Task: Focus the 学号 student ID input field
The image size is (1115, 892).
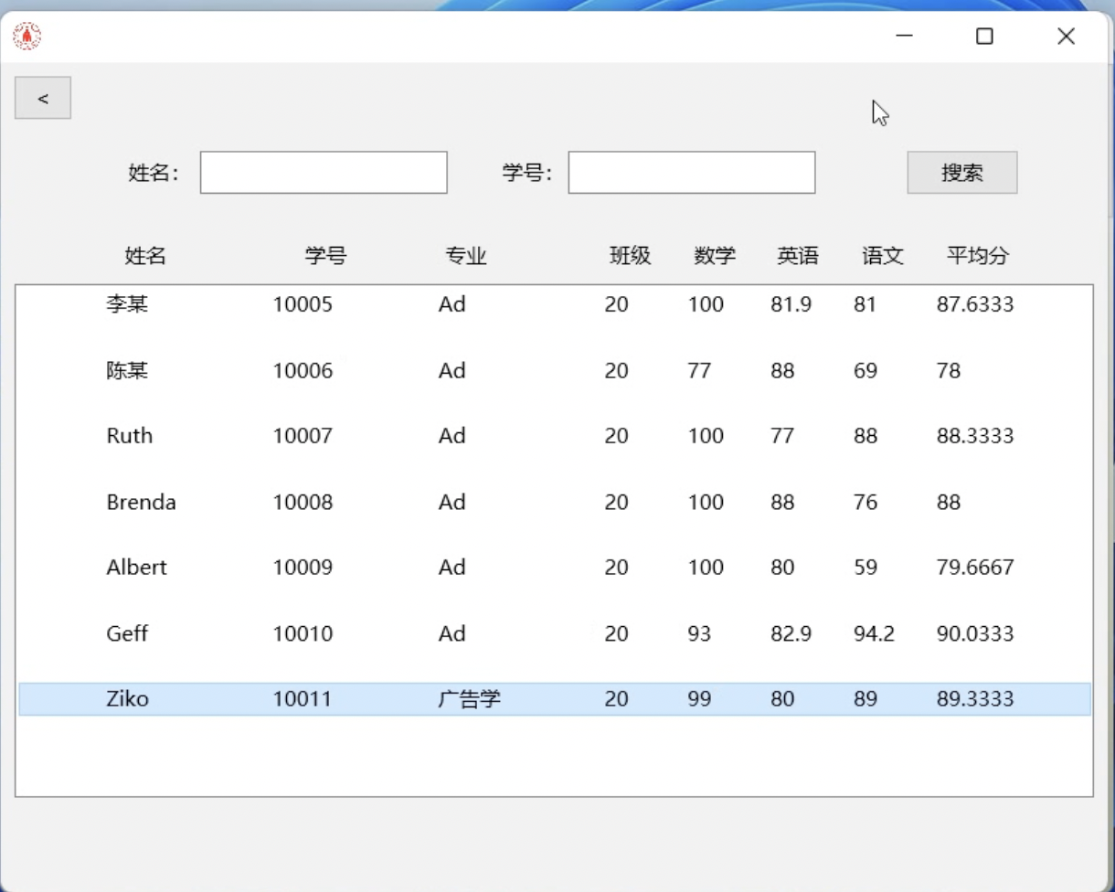Action: [x=691, y=173]
